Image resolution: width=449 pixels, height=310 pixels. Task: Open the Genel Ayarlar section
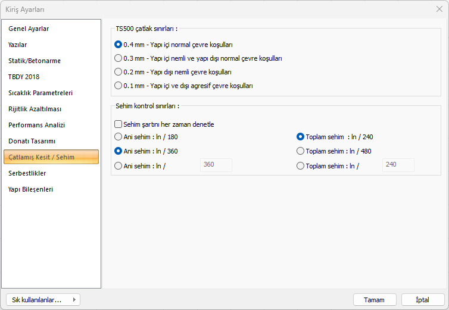[29, 29]
